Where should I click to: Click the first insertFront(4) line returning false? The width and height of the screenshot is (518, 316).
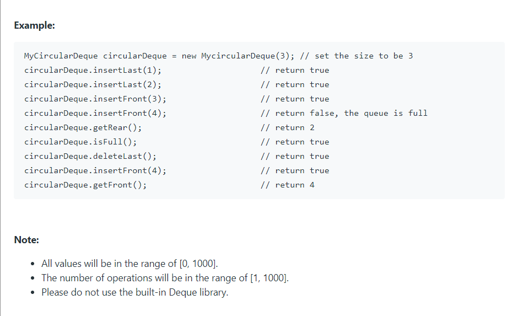225,113
